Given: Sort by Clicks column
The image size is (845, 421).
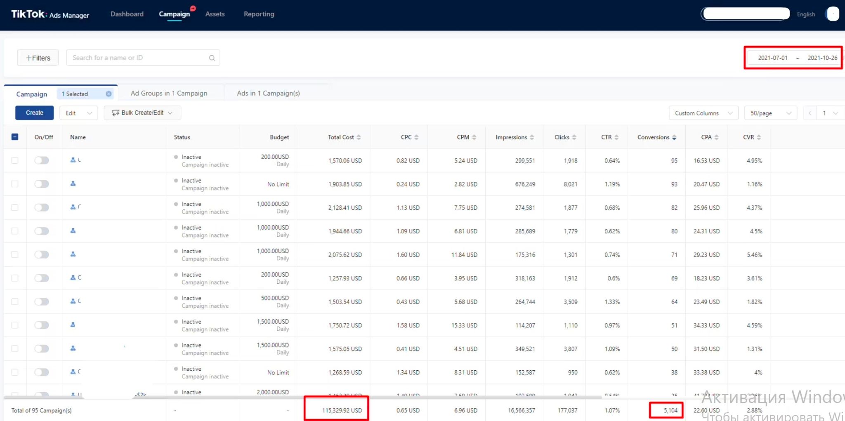Looking at the screenshot, I should (x=574, y=137).
